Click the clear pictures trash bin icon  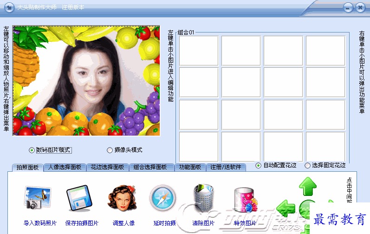204,198
